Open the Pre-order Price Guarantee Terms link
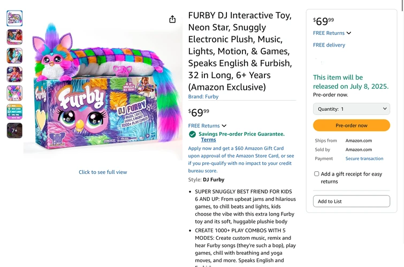 point(208,140)
